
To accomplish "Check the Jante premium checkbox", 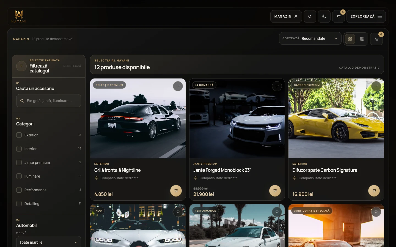I will 19,162.
